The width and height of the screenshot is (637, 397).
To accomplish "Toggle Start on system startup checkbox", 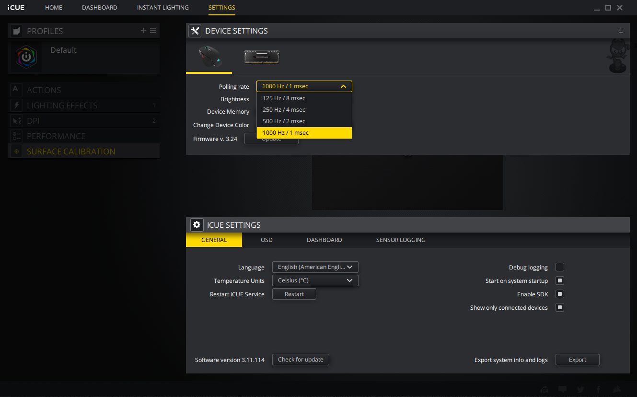I will [x=560, y=280].
